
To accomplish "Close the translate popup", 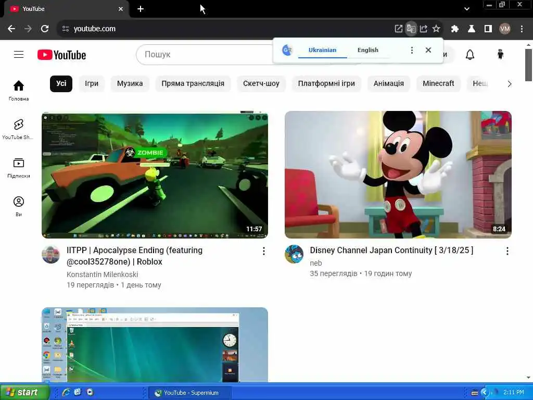I will click(x=428, y=50).
